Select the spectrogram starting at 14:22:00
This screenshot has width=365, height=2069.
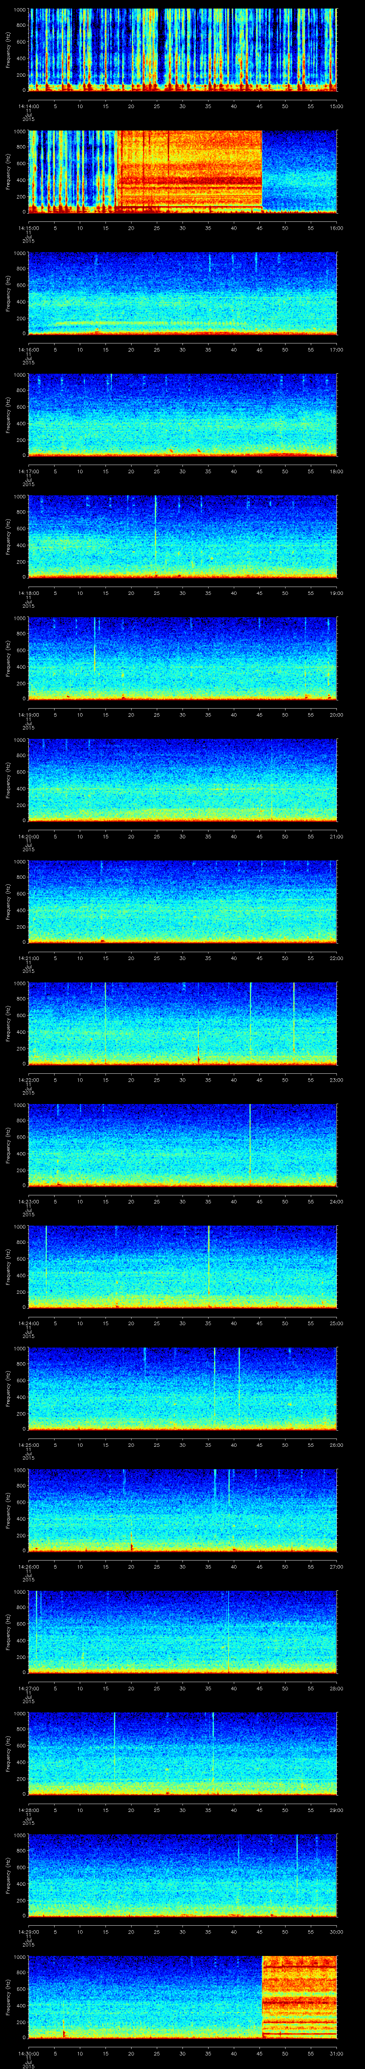[182, 1022]
